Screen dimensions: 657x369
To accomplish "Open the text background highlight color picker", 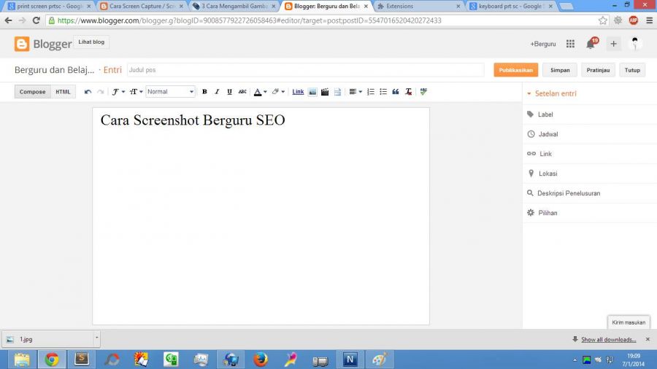I will point(278,92).
